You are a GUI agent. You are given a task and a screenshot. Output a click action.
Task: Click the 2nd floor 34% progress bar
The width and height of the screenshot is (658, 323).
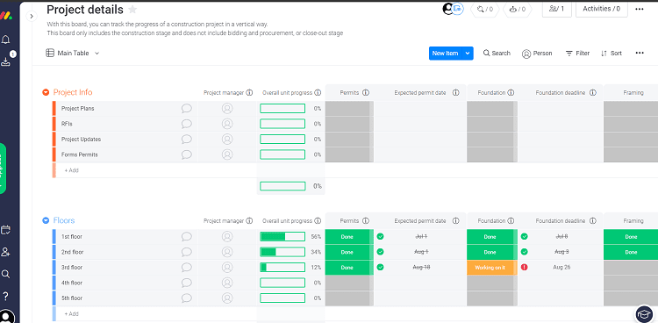283,252
